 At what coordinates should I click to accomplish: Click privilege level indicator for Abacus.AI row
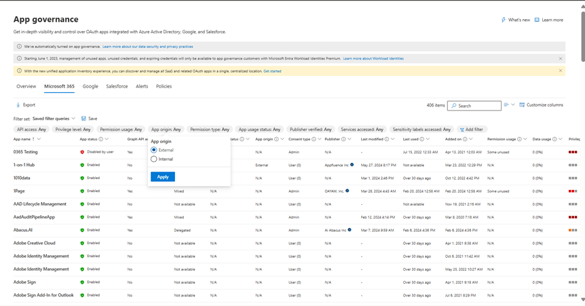[573, 230]
